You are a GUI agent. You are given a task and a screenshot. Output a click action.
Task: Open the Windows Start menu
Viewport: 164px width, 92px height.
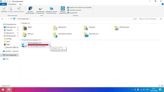coord(3,90)
